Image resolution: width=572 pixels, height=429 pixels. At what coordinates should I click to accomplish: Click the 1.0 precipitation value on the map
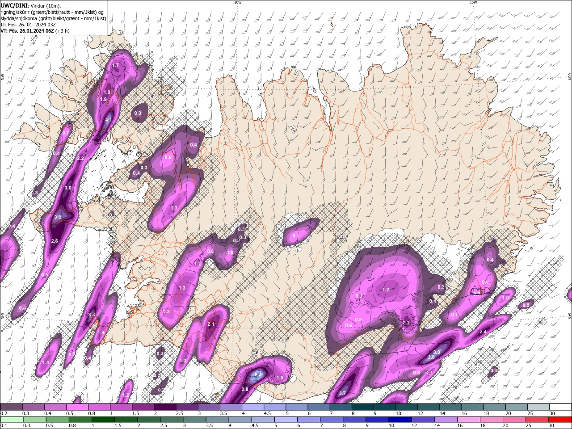pyautogui.click(x=506, y=298)
